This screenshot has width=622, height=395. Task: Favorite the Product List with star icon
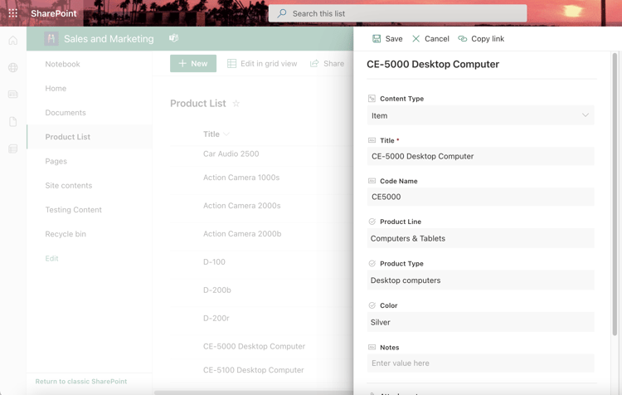pyautogui.click(x=236, y=104)
